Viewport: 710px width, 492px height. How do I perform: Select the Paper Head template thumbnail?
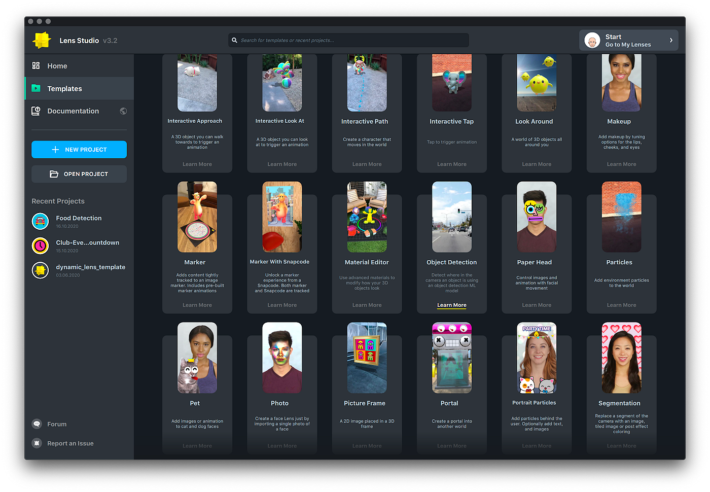point(537,217)
